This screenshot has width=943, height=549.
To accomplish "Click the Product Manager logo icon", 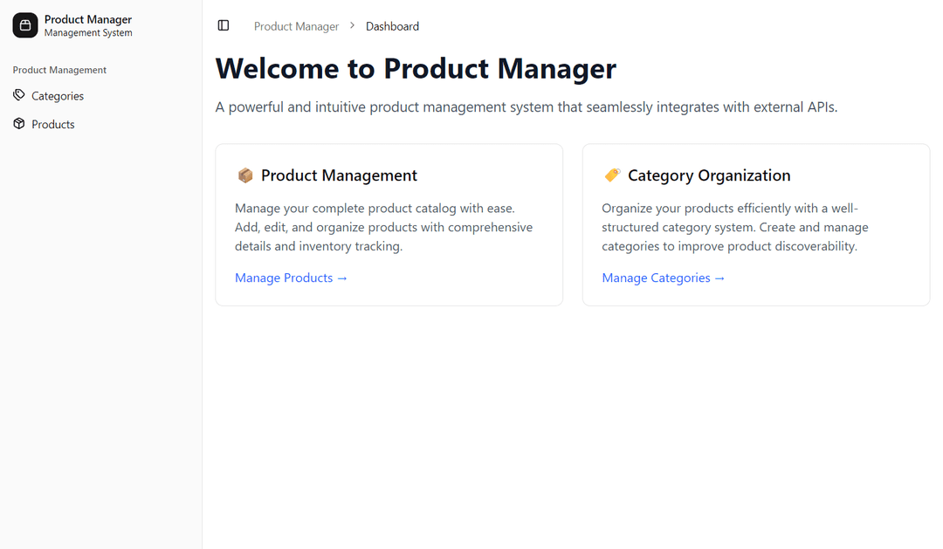I will click(25, 25).
